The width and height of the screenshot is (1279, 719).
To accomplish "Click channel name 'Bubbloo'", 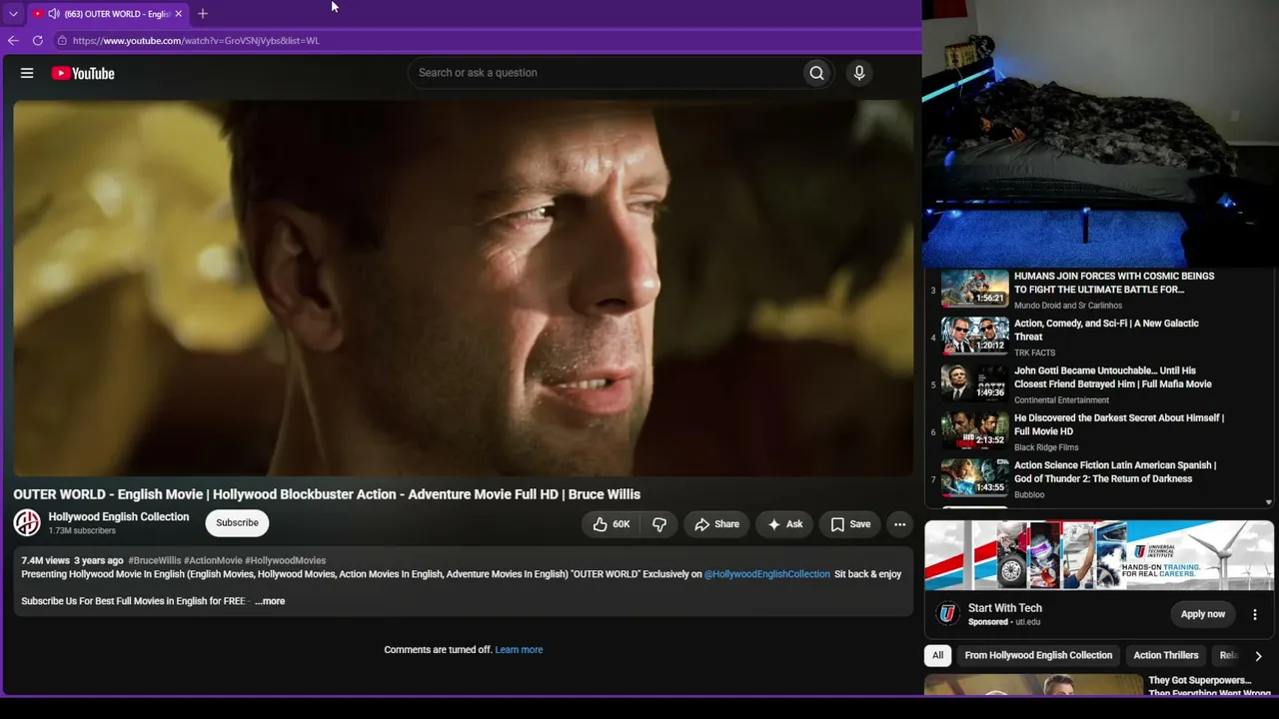I will click(x=1029, y=494).
